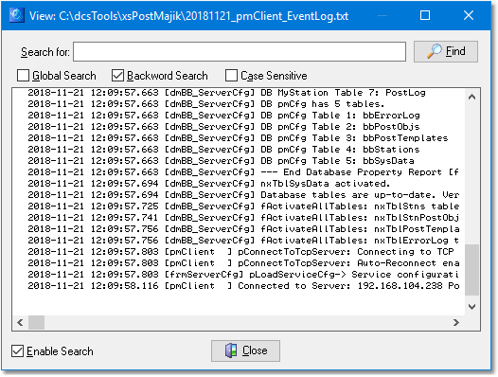
Task: Click the vertical scrollbar thumb
Action: click(471, 270)
